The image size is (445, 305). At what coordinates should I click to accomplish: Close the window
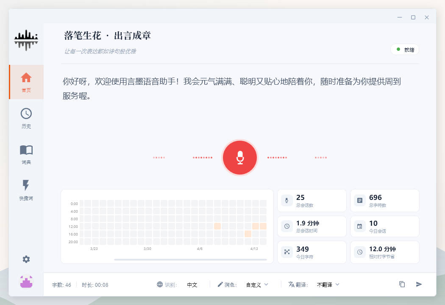point(426,17)
